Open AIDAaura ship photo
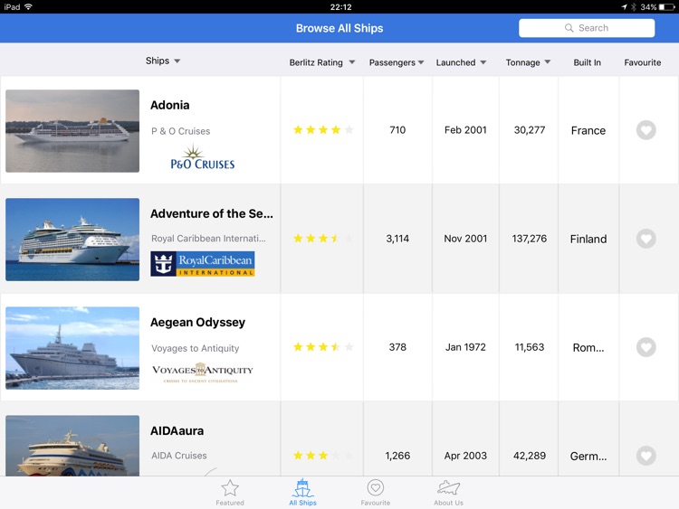679x509 pixels. click(72, 446)
